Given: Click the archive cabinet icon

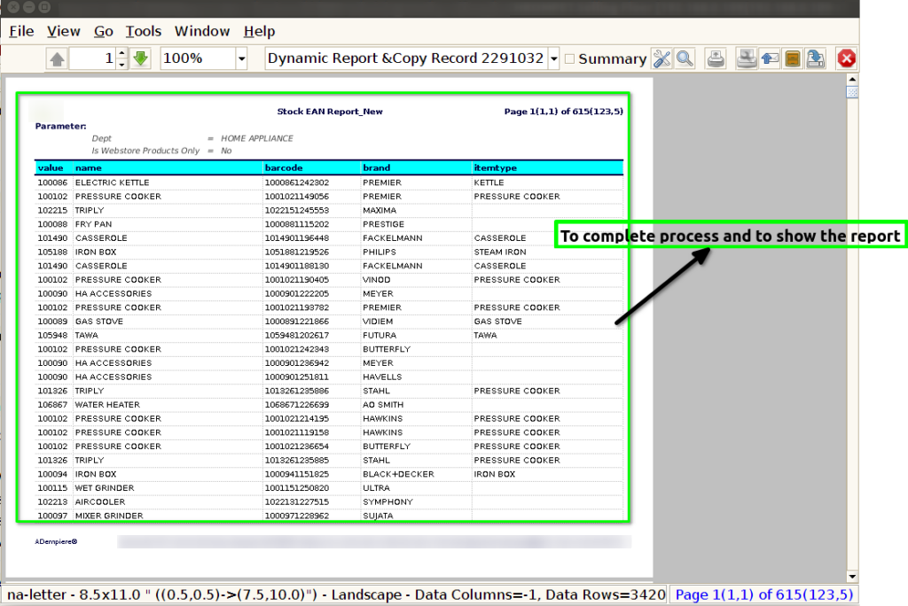Looking at the screenshot, I should click(793, 58).
